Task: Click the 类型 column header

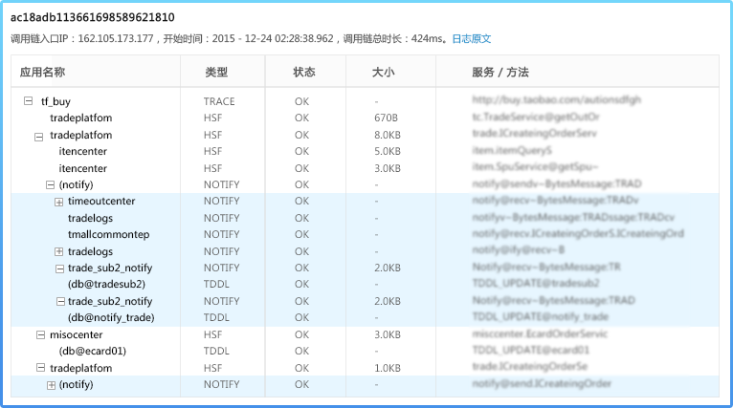Action: pos(216,73)
